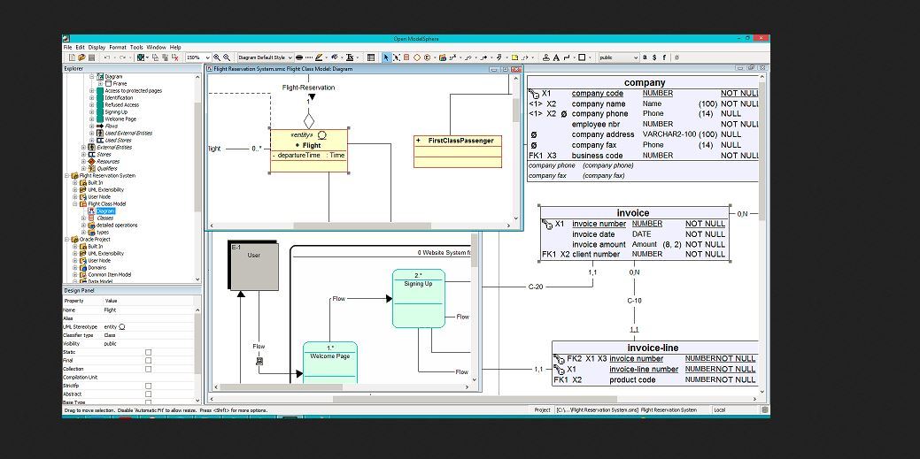Image resolution: width=920 pixels, height=459 pixels.
Task: Click the line color pen icon
Action: 319,57
